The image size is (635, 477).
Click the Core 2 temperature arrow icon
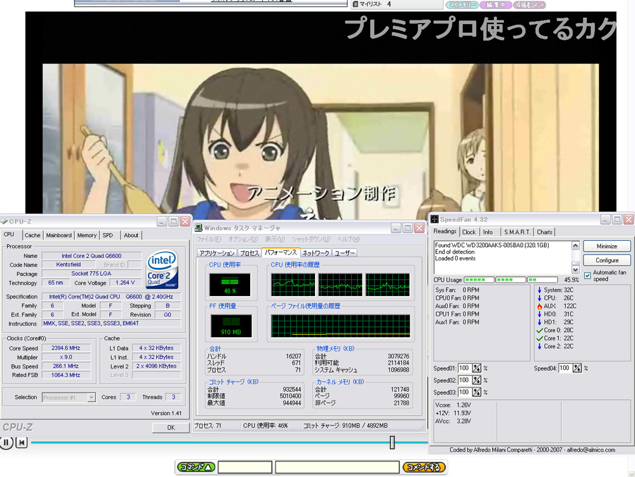click(539, 347)
